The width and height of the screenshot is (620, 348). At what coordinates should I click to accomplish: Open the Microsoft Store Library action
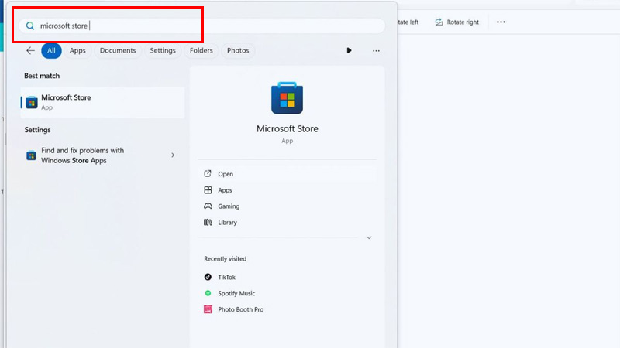coord(227,223)
